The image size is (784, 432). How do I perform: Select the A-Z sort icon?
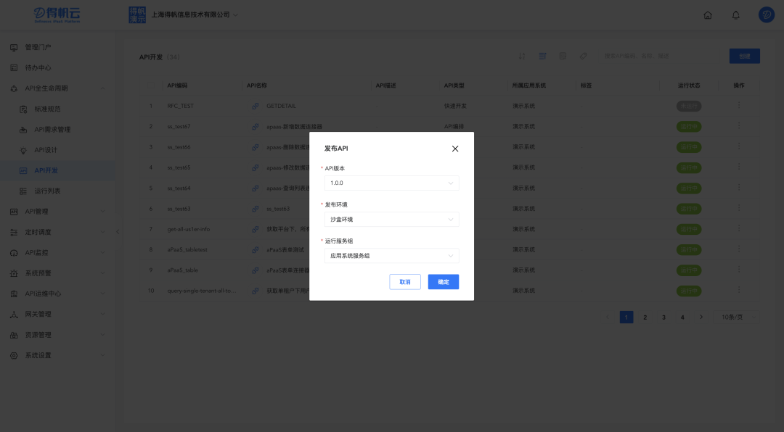522,55
